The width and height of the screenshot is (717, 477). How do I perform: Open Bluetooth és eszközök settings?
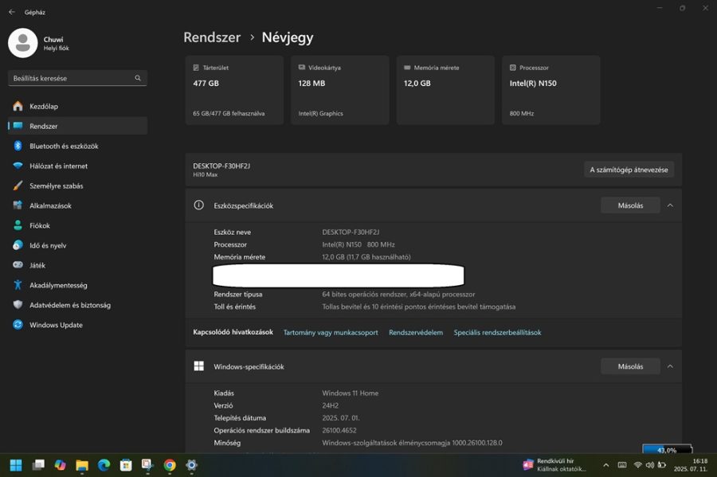point(64,146)
